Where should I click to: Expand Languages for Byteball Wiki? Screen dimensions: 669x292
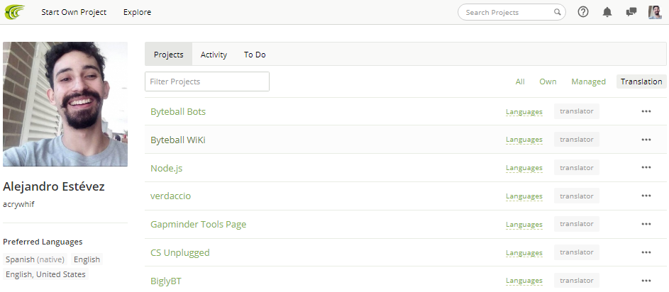pos(524,140)
